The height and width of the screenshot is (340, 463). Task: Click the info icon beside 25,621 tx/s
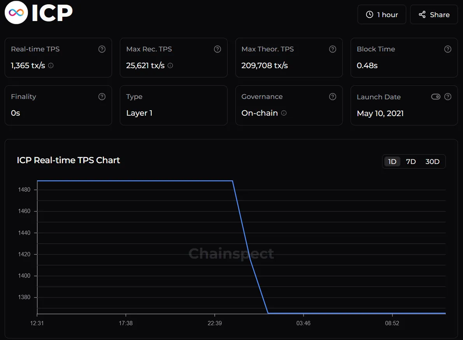[170, 65]
